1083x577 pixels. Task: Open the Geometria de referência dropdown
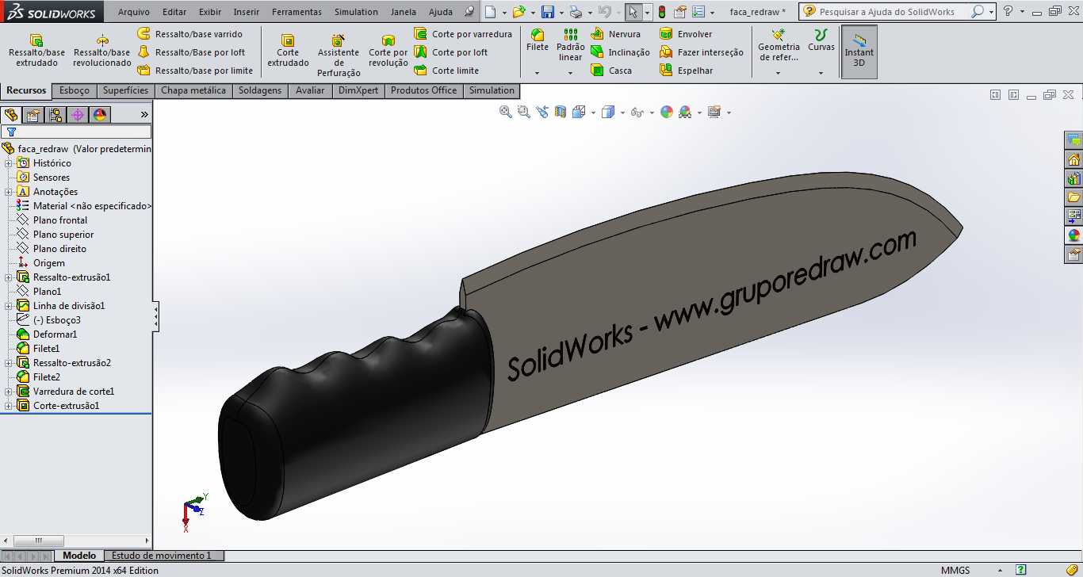click(778, 73)
